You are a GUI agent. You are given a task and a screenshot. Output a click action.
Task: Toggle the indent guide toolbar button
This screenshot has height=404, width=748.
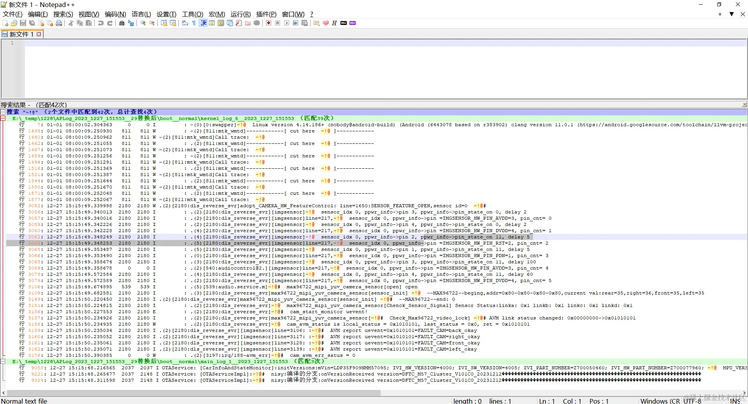click(203, 23)
